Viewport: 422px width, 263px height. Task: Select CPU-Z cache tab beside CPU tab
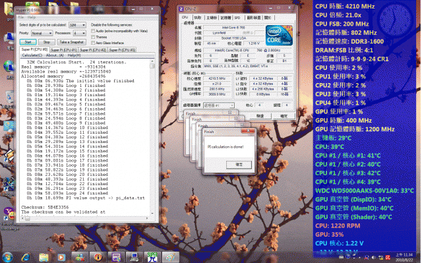pyautogui.click(x=198, y=18)
